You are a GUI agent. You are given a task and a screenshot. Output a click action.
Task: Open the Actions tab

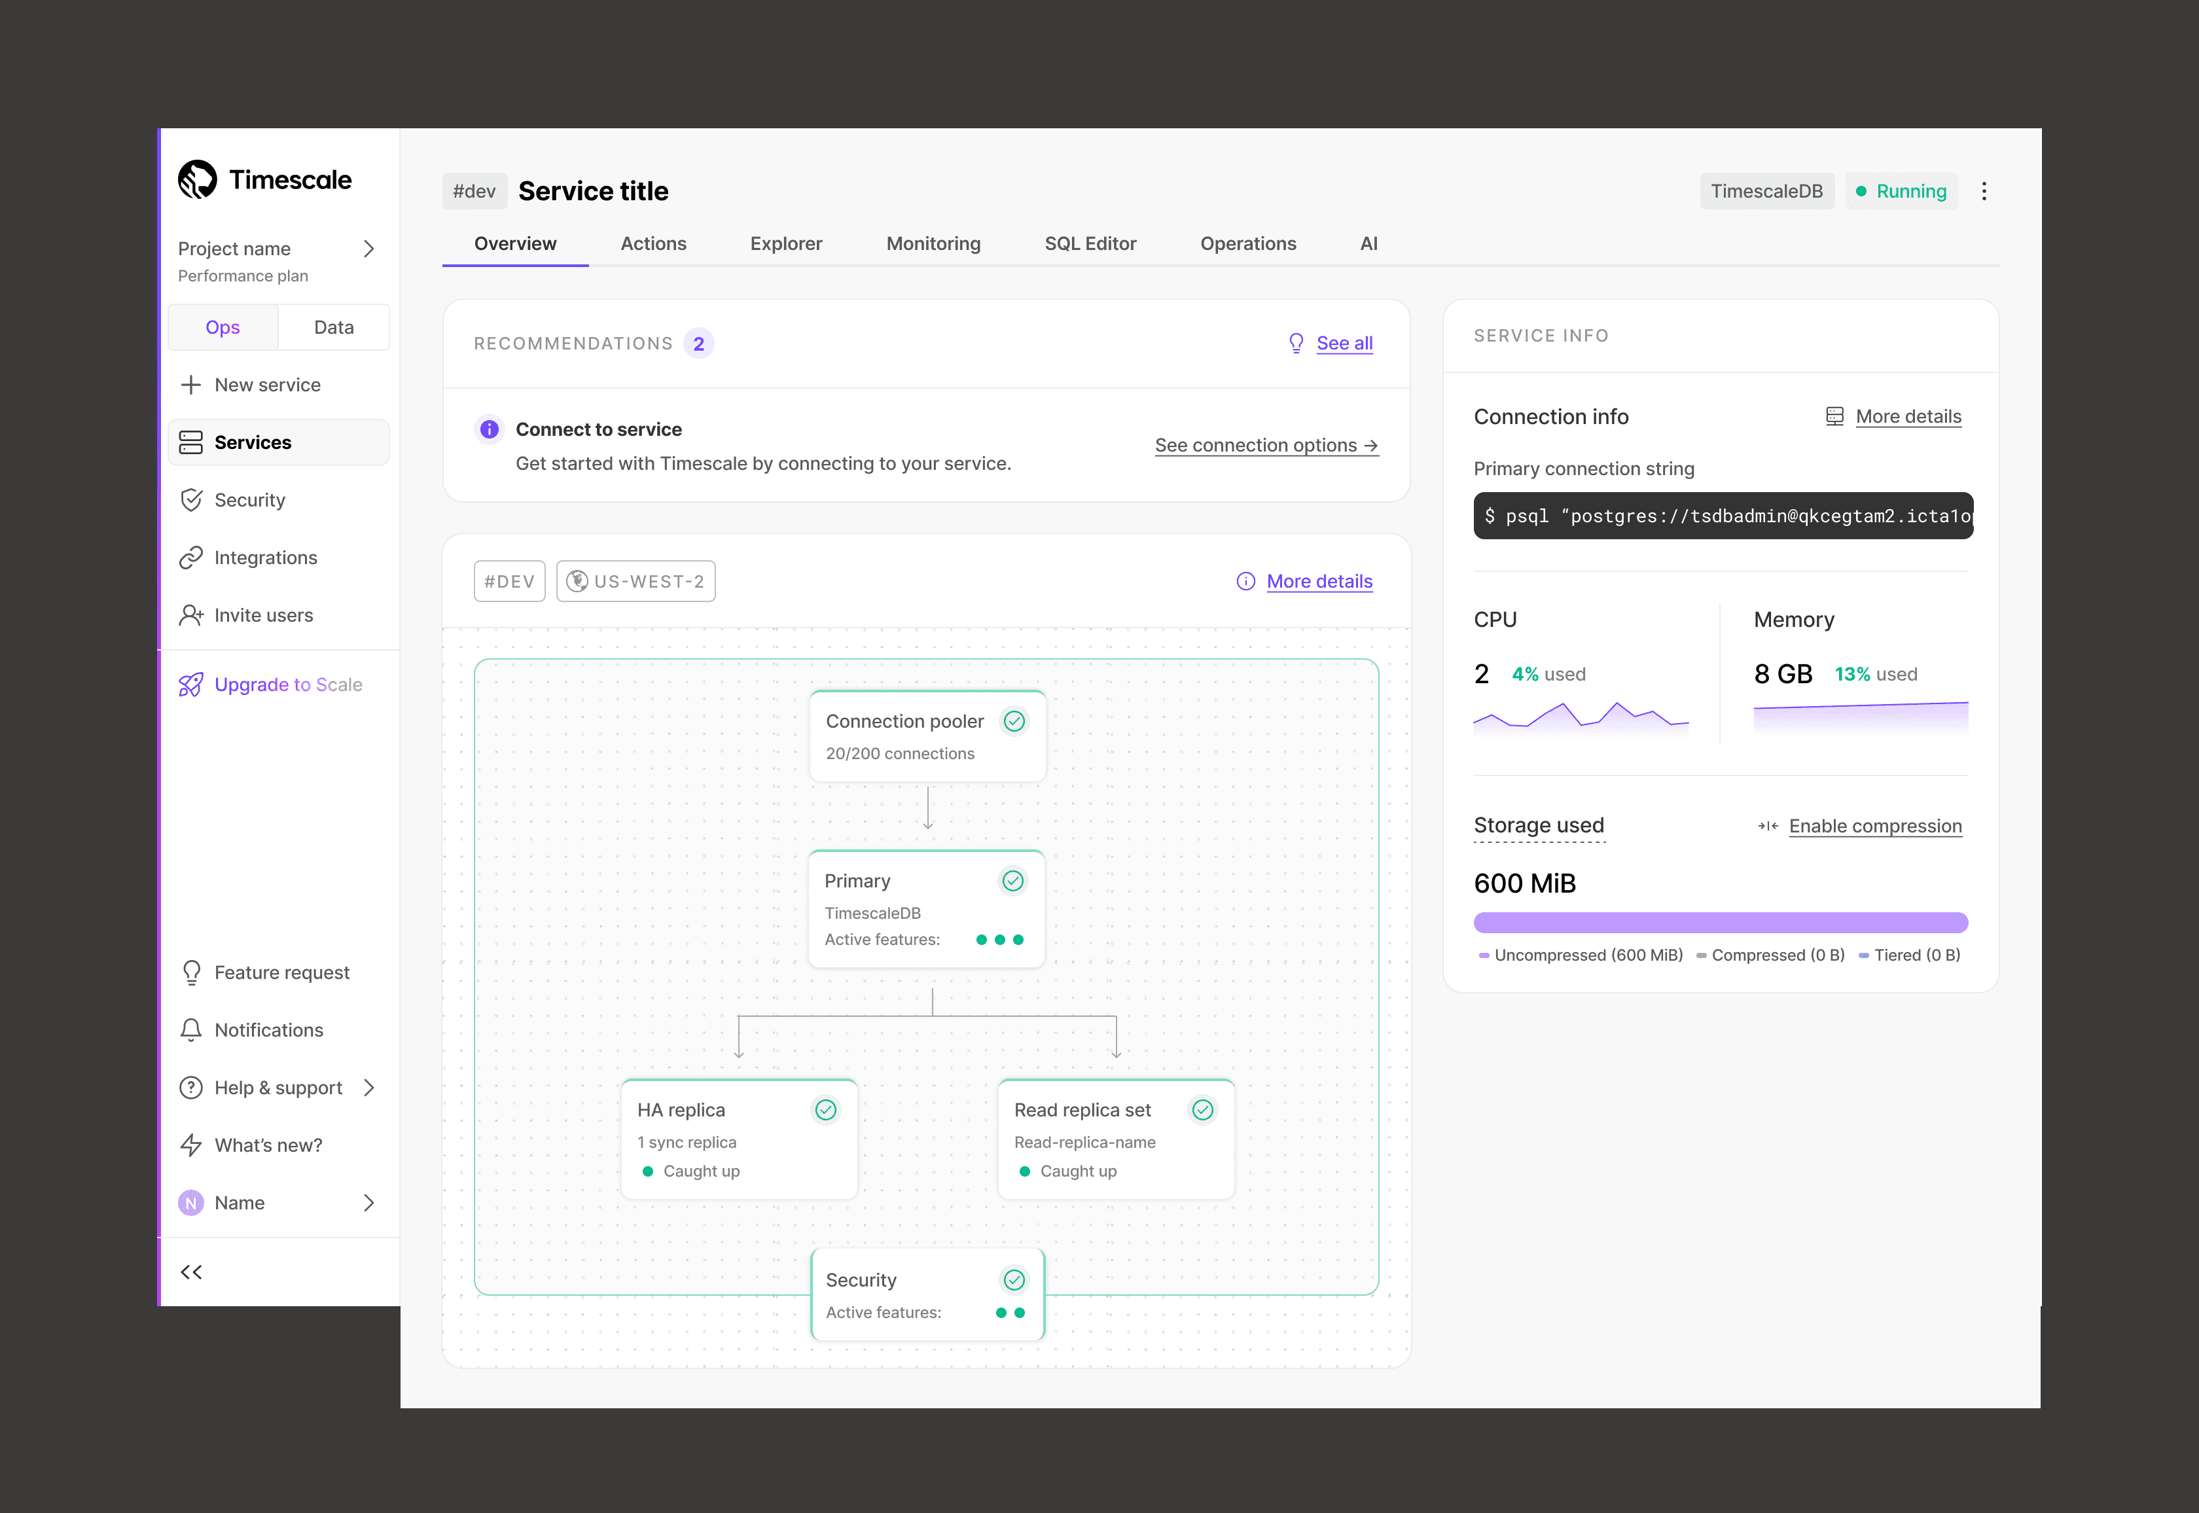(x=653, y=243)
